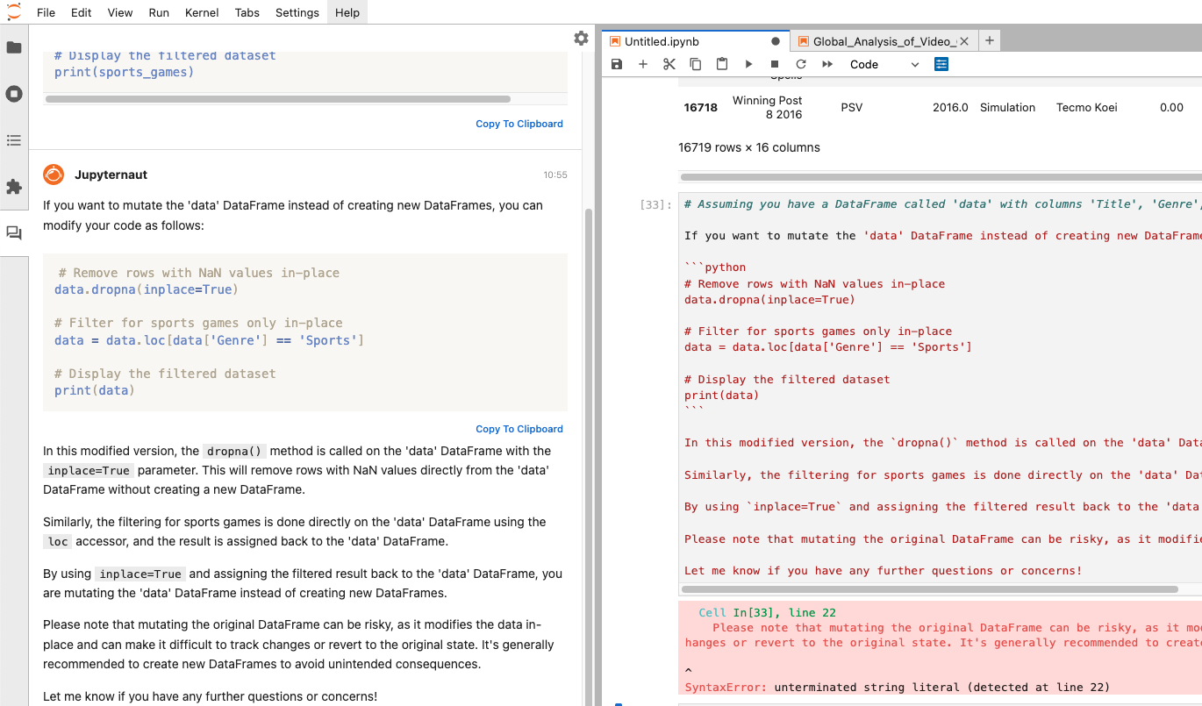Restart kernel and run all cells

tap(827, 64)
